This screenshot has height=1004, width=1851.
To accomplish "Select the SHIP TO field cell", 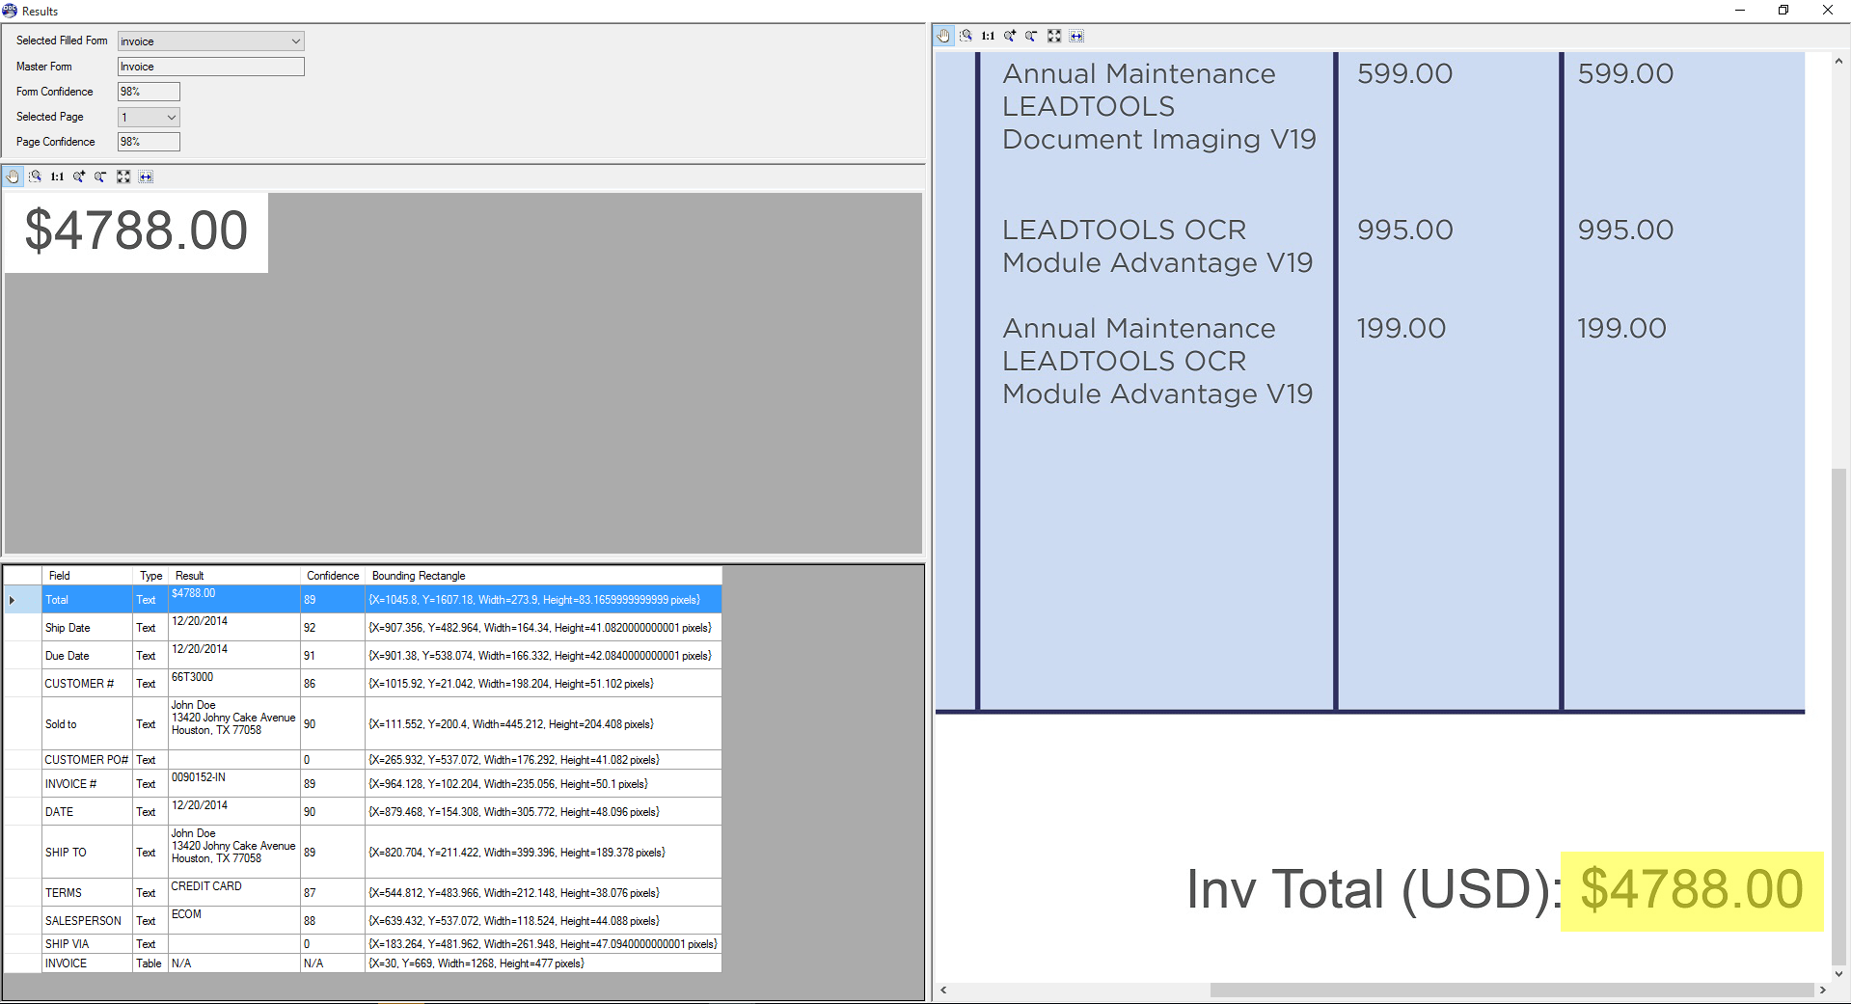I will click(87, 853).
